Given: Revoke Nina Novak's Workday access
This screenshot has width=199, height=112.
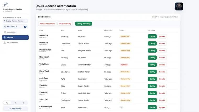Looking at the screenshot, I should [x=162, y=58].
